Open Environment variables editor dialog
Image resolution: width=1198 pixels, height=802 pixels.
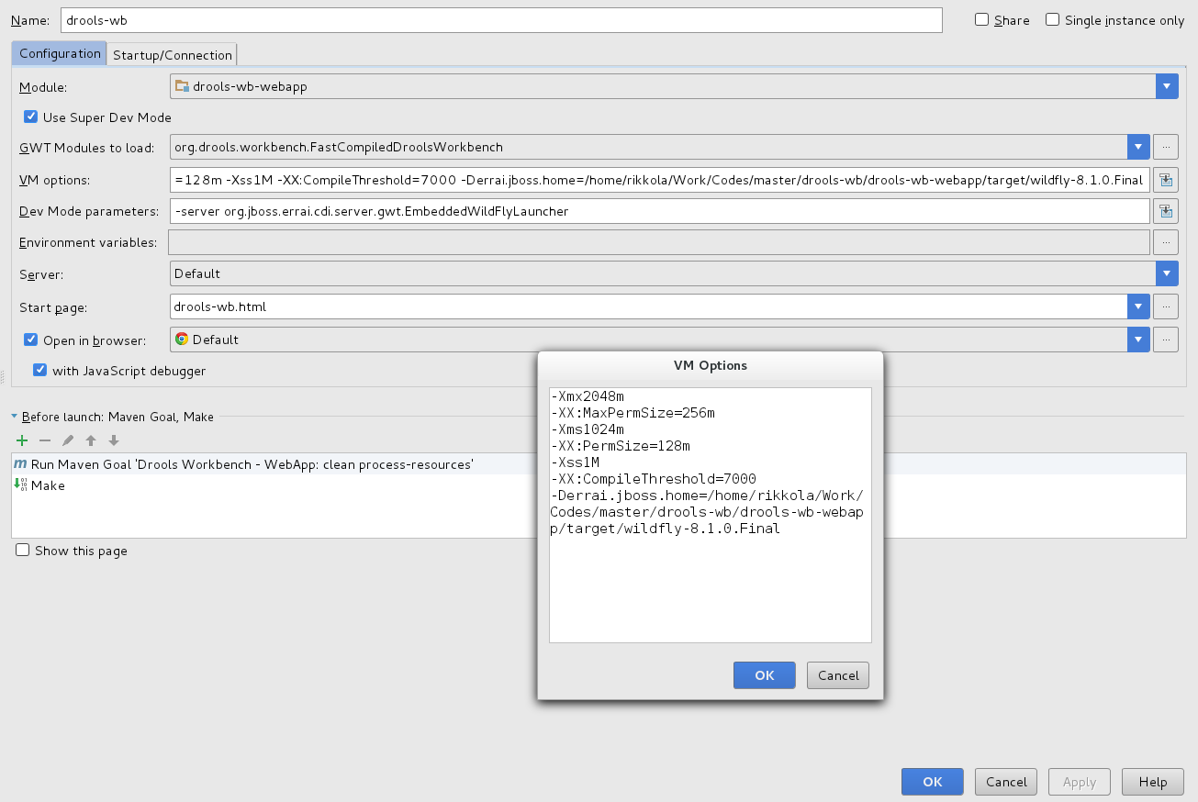tap(1166, 242)
